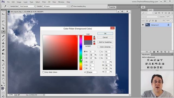Click OK in Color Picker
The image size is (174, 98).
pos(105,33)
